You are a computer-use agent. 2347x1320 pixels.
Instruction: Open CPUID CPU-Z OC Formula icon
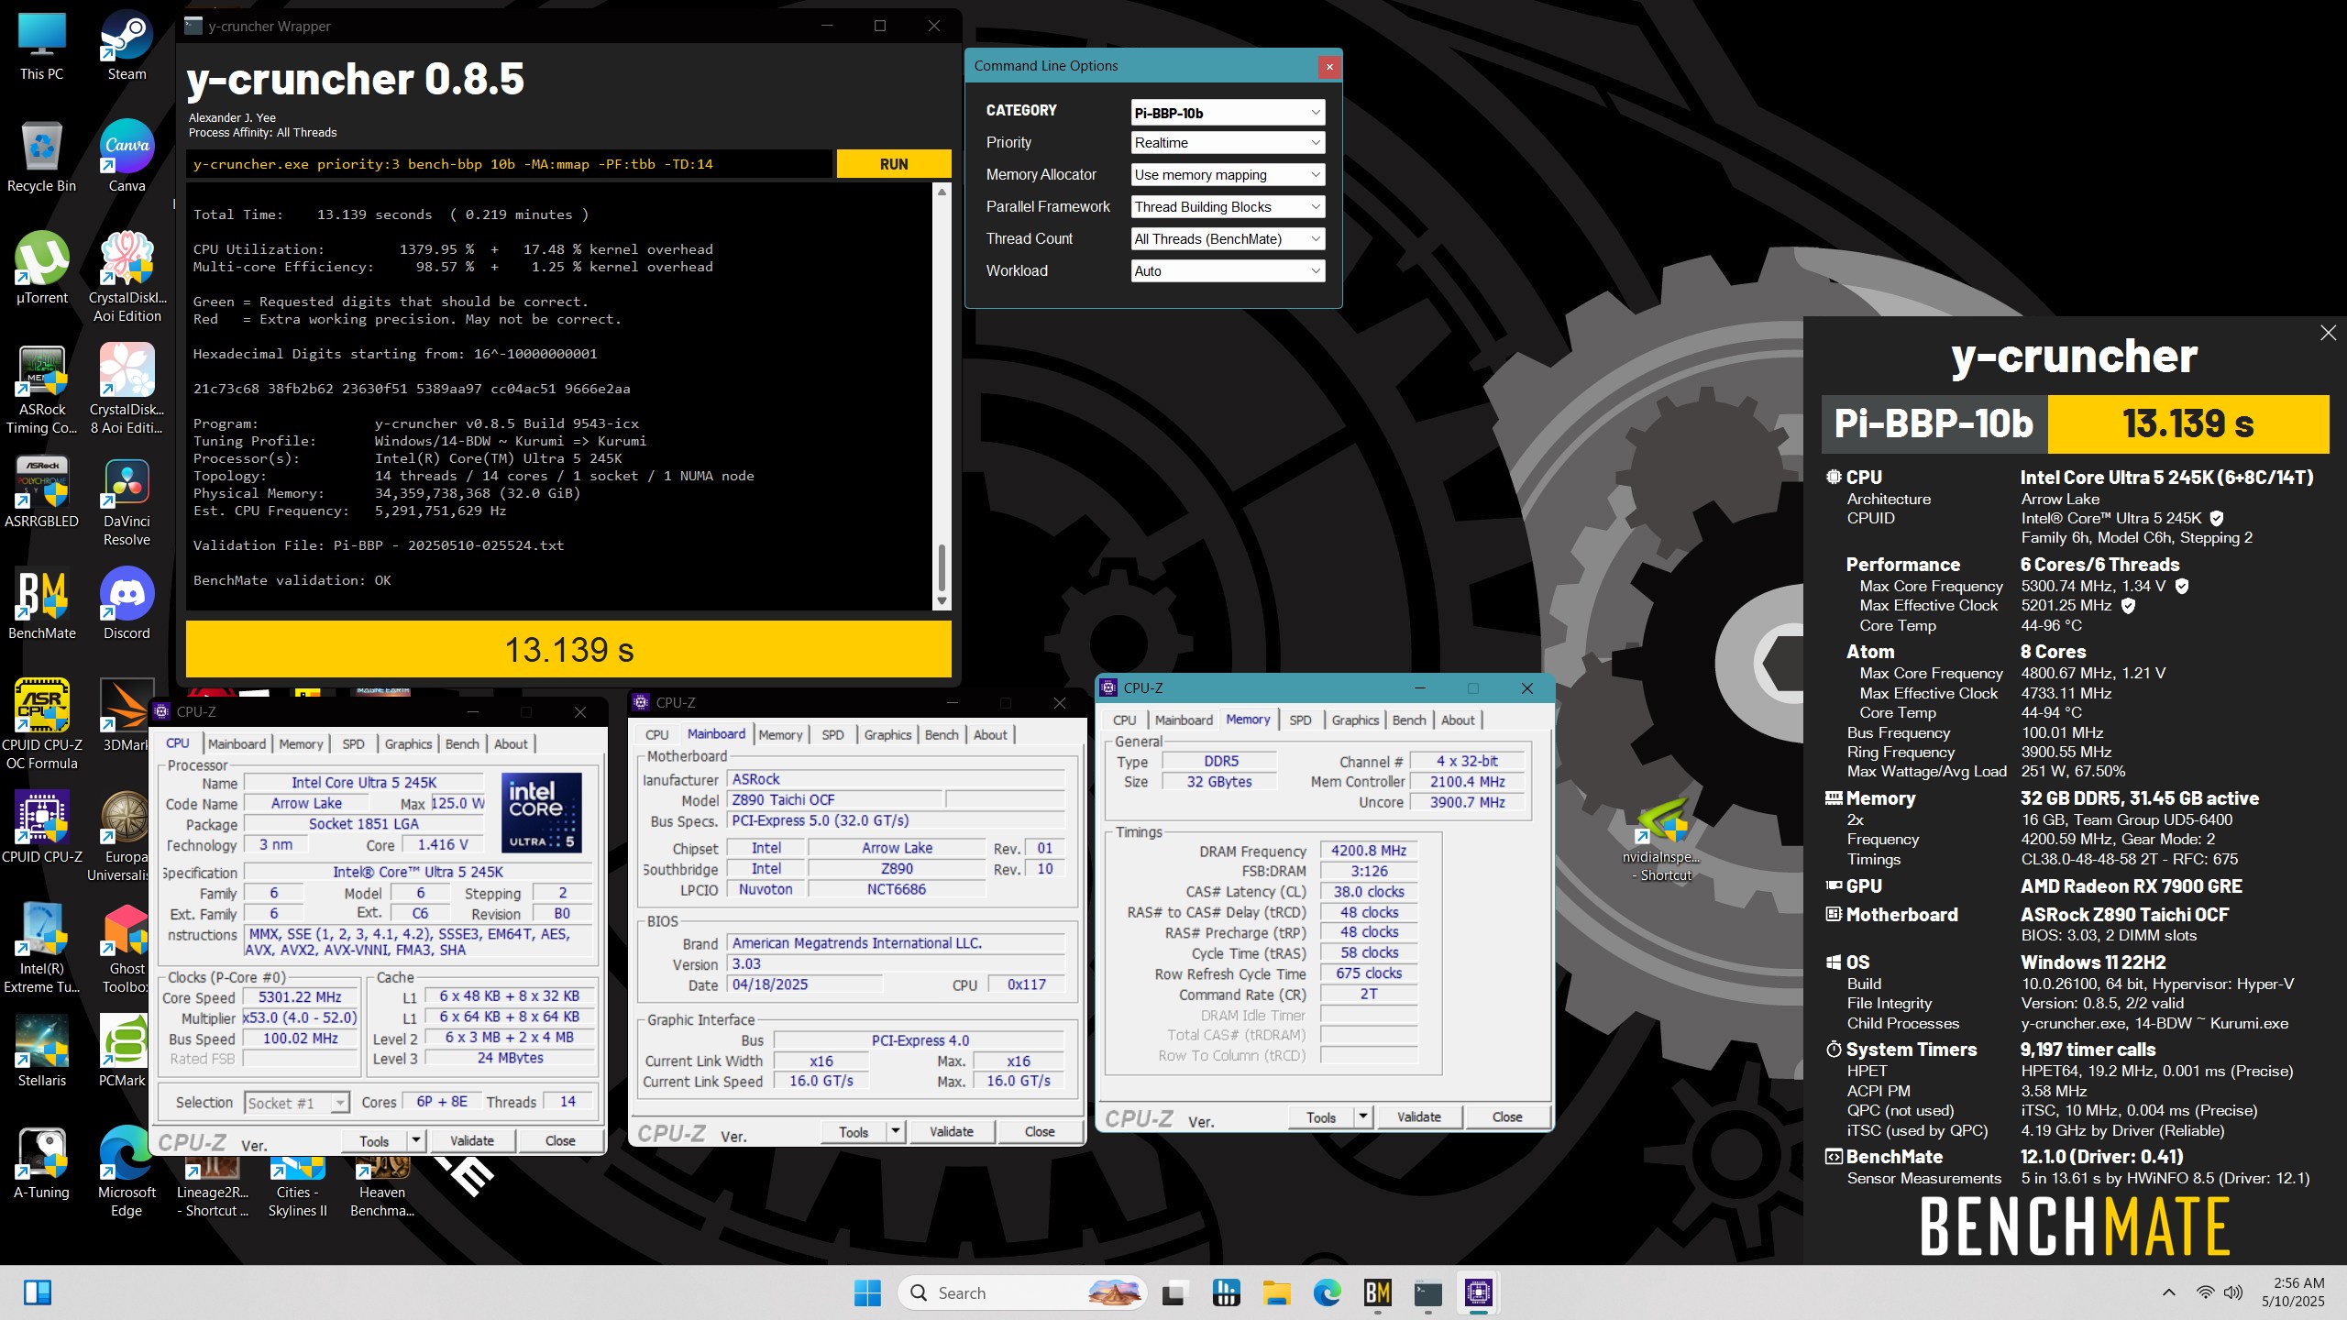tap(42, 726)
